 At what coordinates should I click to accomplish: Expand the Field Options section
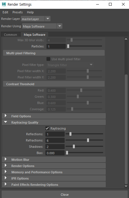(54, 116)
